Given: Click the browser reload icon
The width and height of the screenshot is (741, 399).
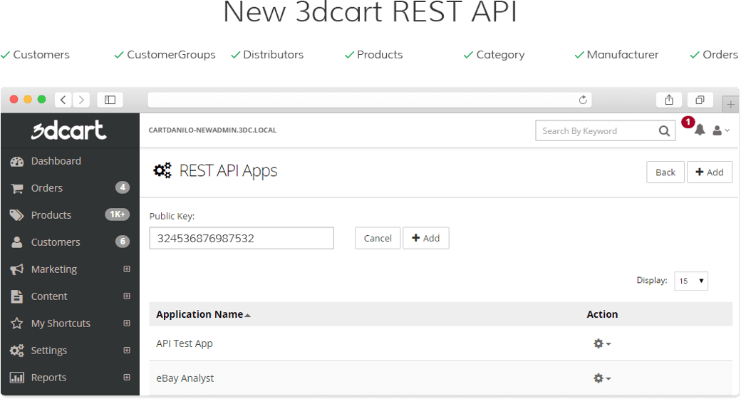Looking at the screenshot, I should 583,100.
